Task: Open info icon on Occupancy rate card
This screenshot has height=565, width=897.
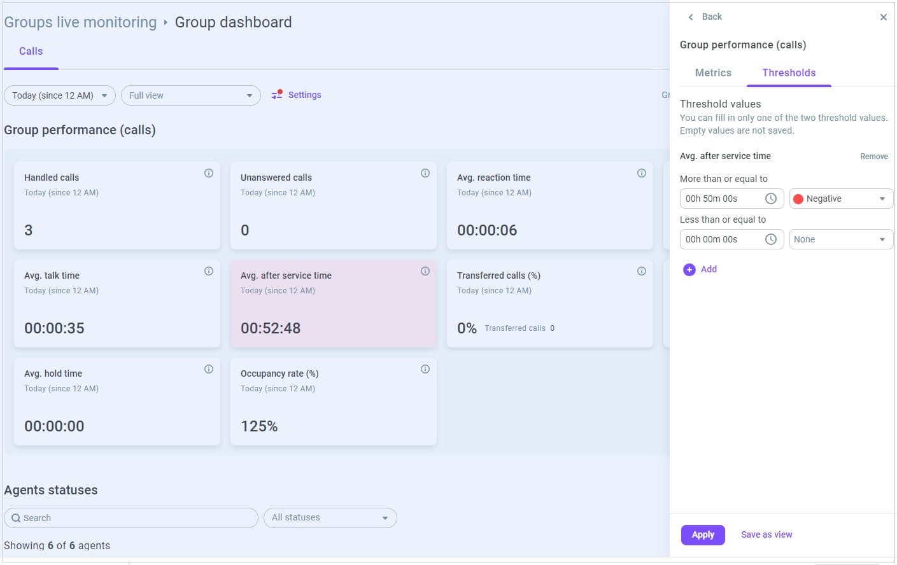Action: [425, 369]
